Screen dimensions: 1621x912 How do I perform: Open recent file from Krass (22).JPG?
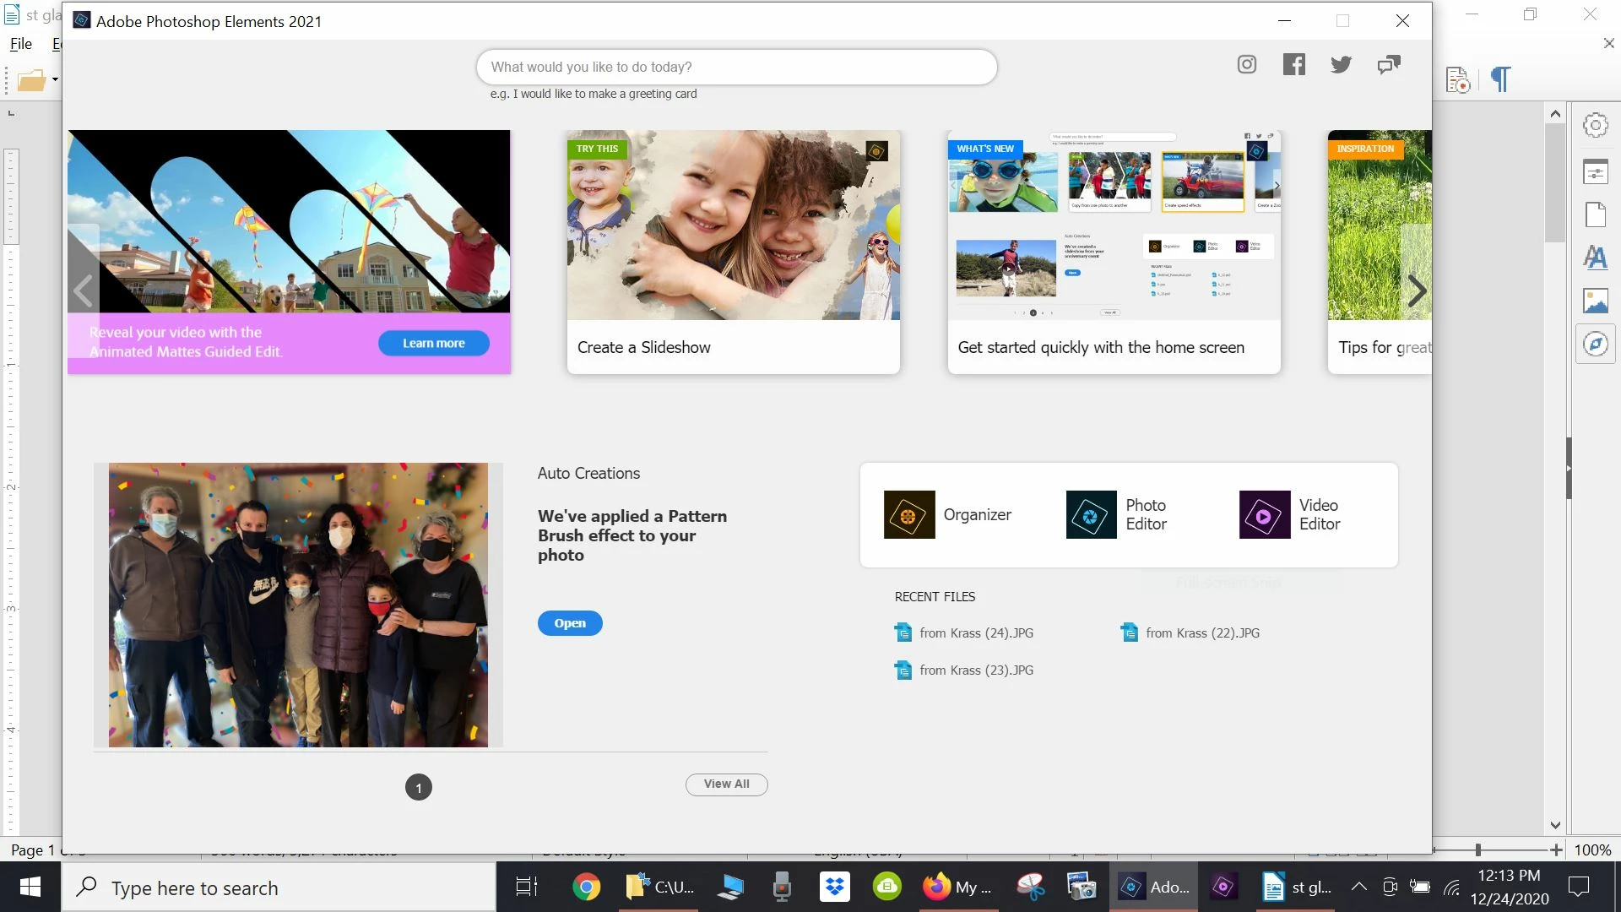1201,632
